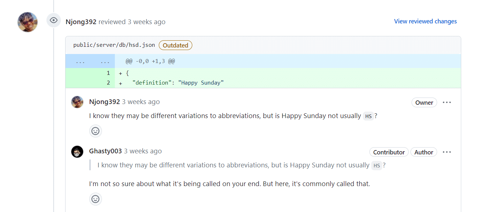The height and width of the screenshot is (212, 494).
Task: Click the Outdated label badge
Action: tap(175, 45)
